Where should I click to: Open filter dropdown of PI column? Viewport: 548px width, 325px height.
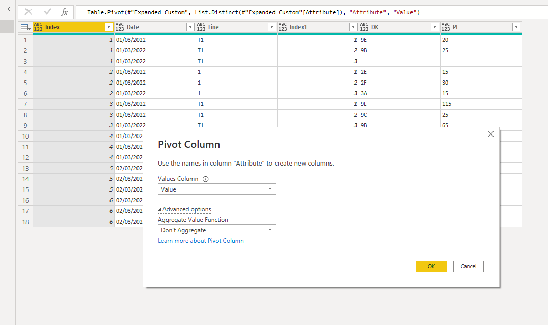pyautogui.click(x=516, y=27)
